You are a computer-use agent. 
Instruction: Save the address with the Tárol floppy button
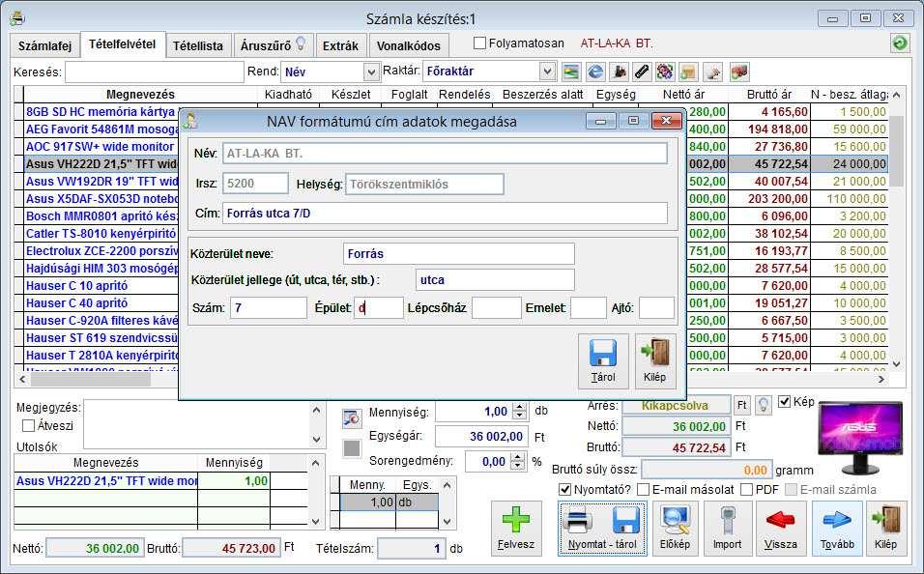(603, 360)
